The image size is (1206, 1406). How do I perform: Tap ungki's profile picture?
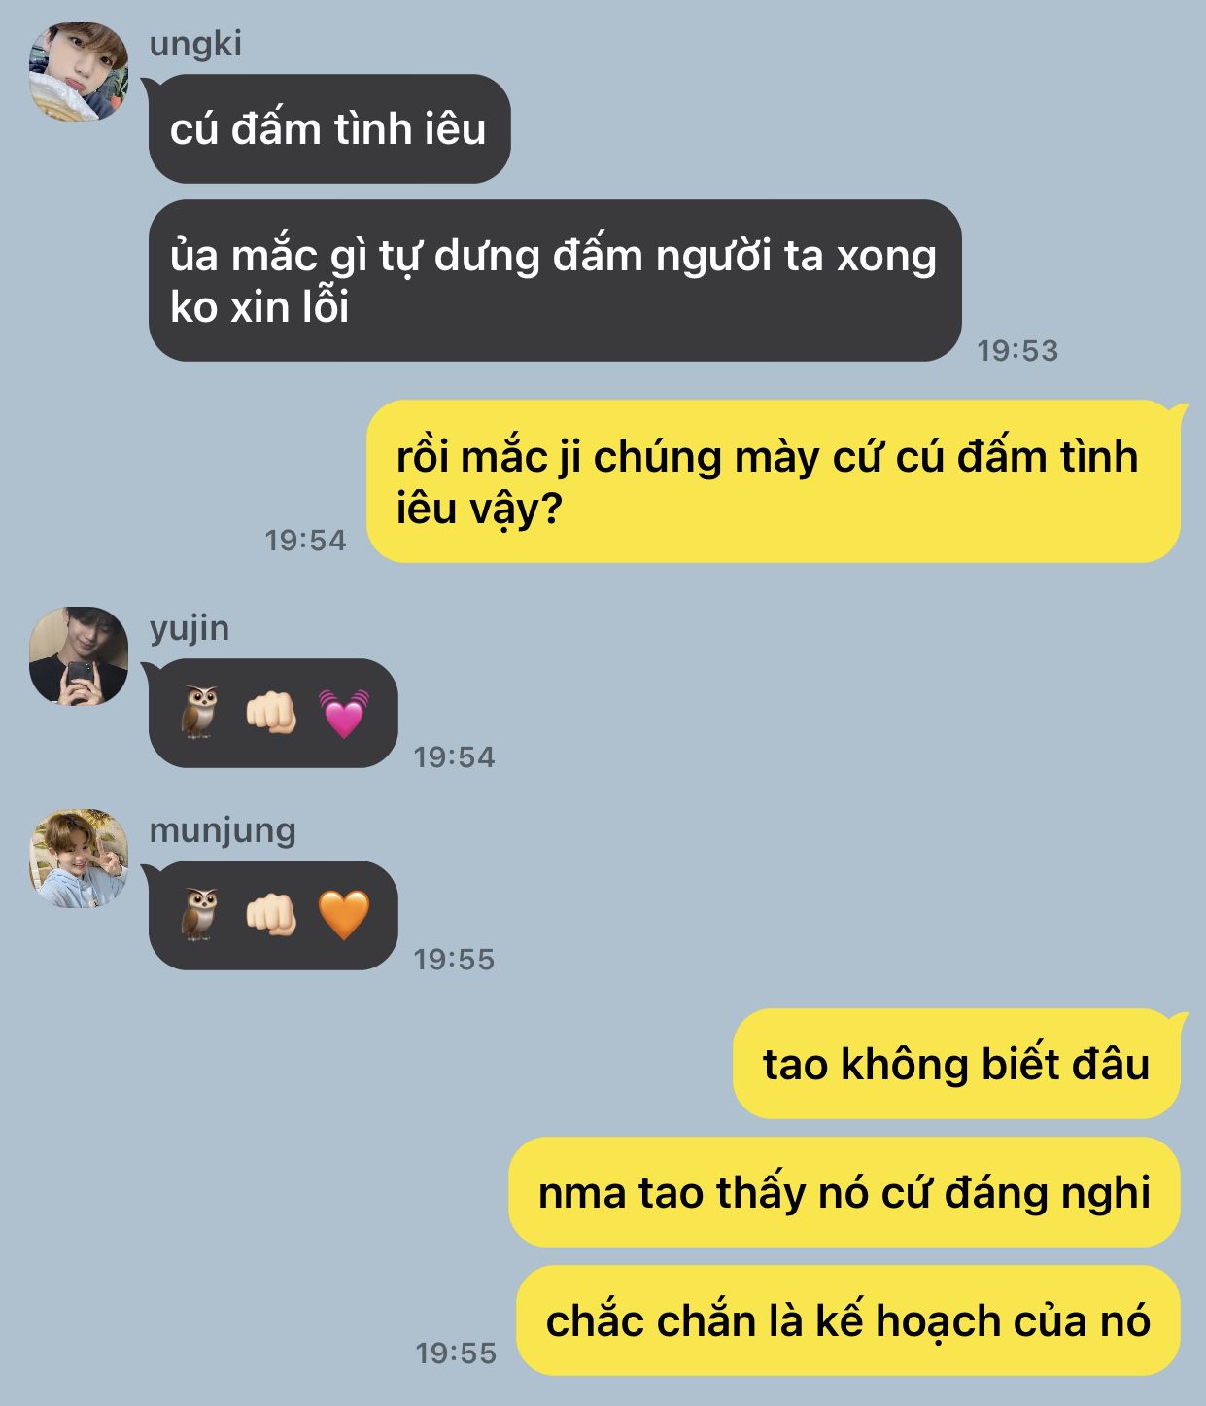pos(79,72)
